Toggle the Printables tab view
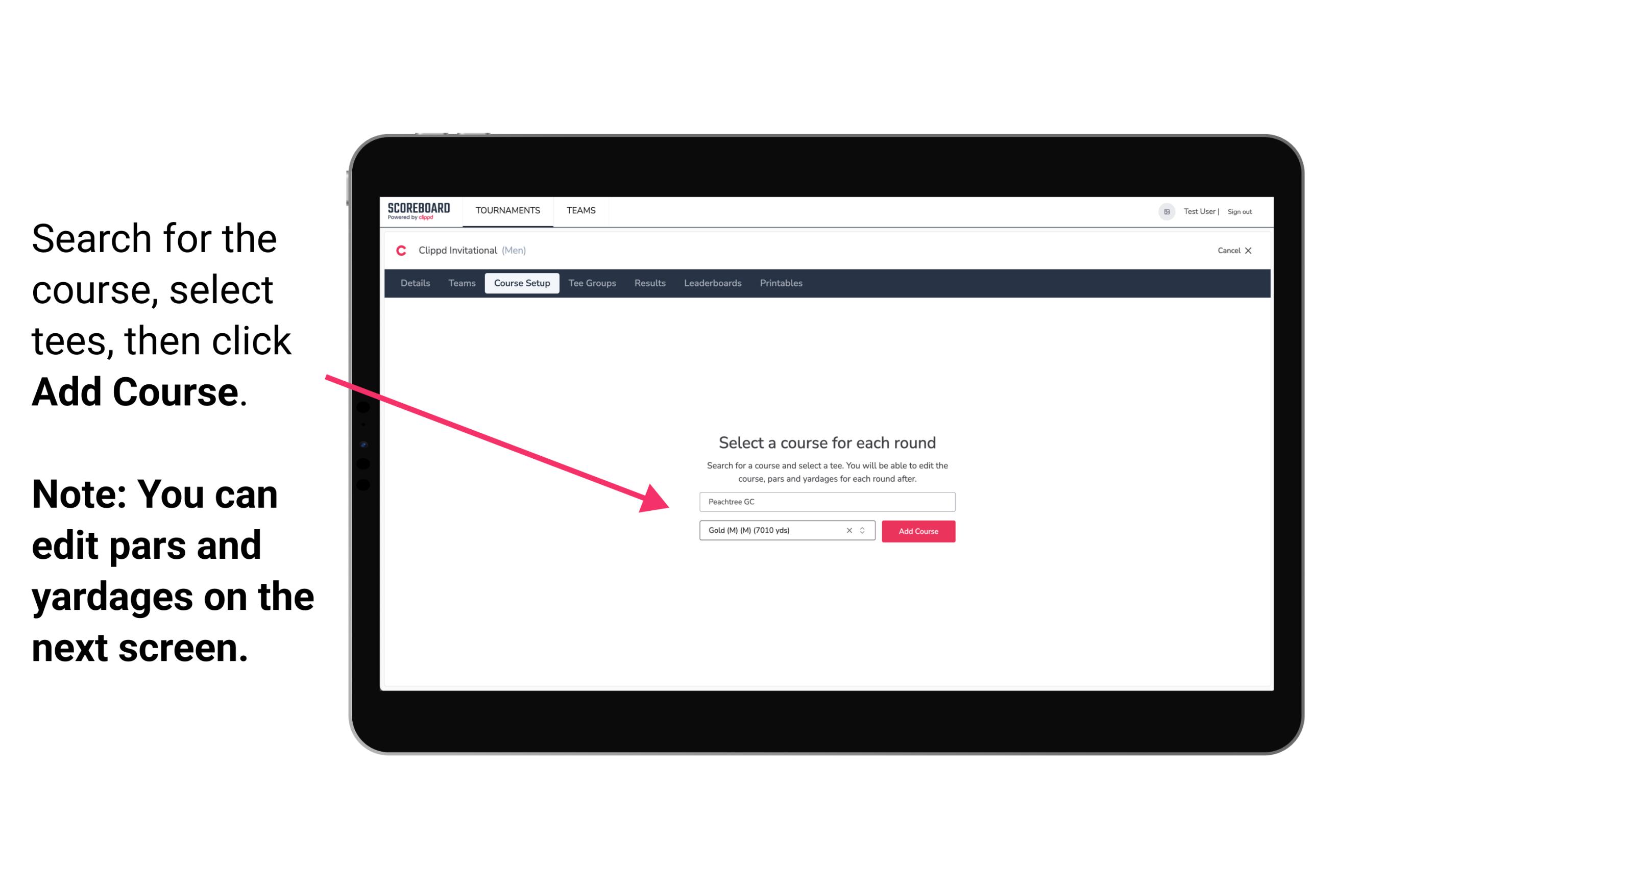The height and width of the screenshot is (888, 1651). 781,283
